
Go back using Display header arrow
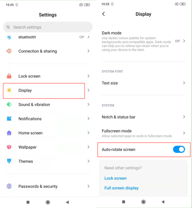coord(104,14)
